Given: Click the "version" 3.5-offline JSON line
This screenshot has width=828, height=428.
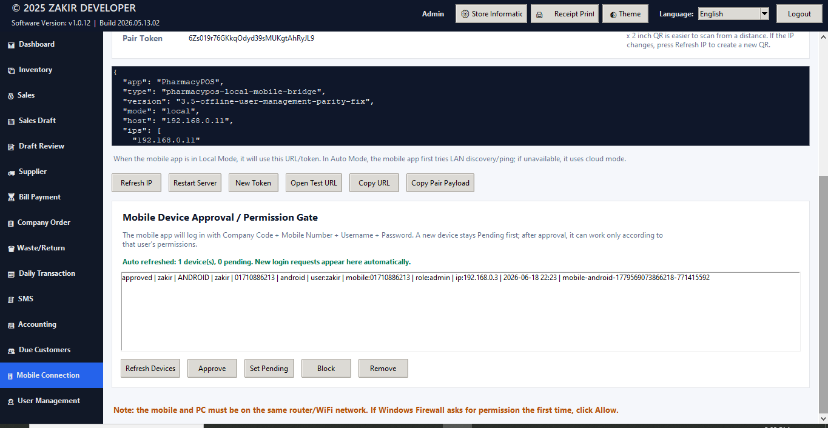Looking at the screenshot, I should coord(248,101).
